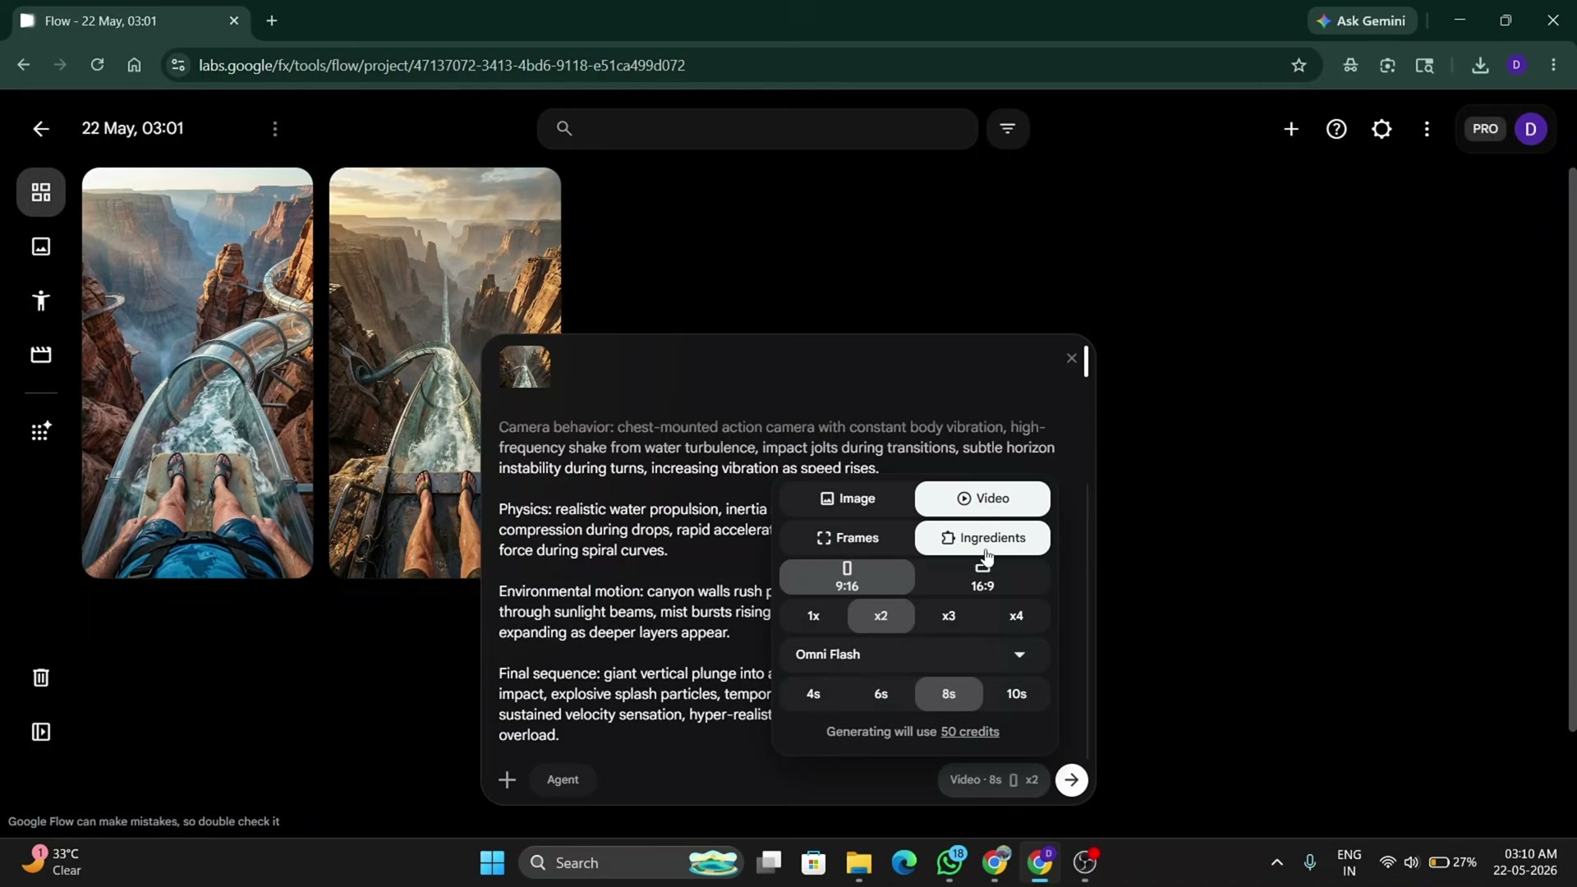Show hidden system tray icons
Image resolution: width=1577 pixels, height=887 pixels.
pos(1276,862)
